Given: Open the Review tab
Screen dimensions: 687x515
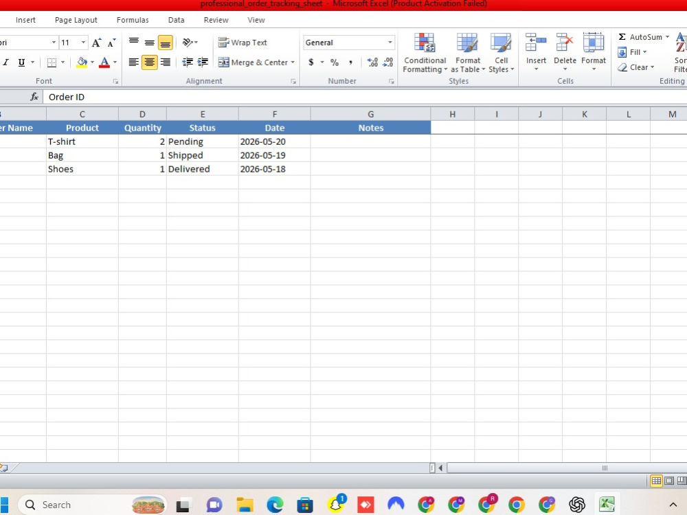Looking at the screenshot, I should click(216, 20).
